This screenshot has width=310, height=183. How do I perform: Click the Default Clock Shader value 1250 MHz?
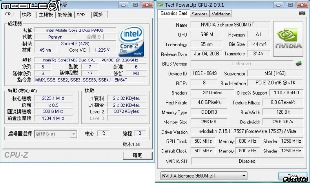coord(291,151)
